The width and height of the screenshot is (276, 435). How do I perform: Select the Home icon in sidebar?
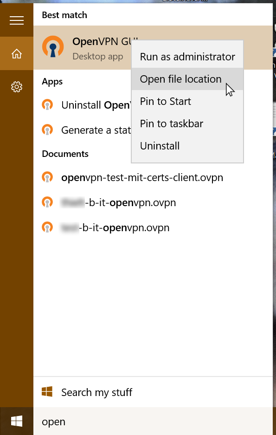point(17,53)
